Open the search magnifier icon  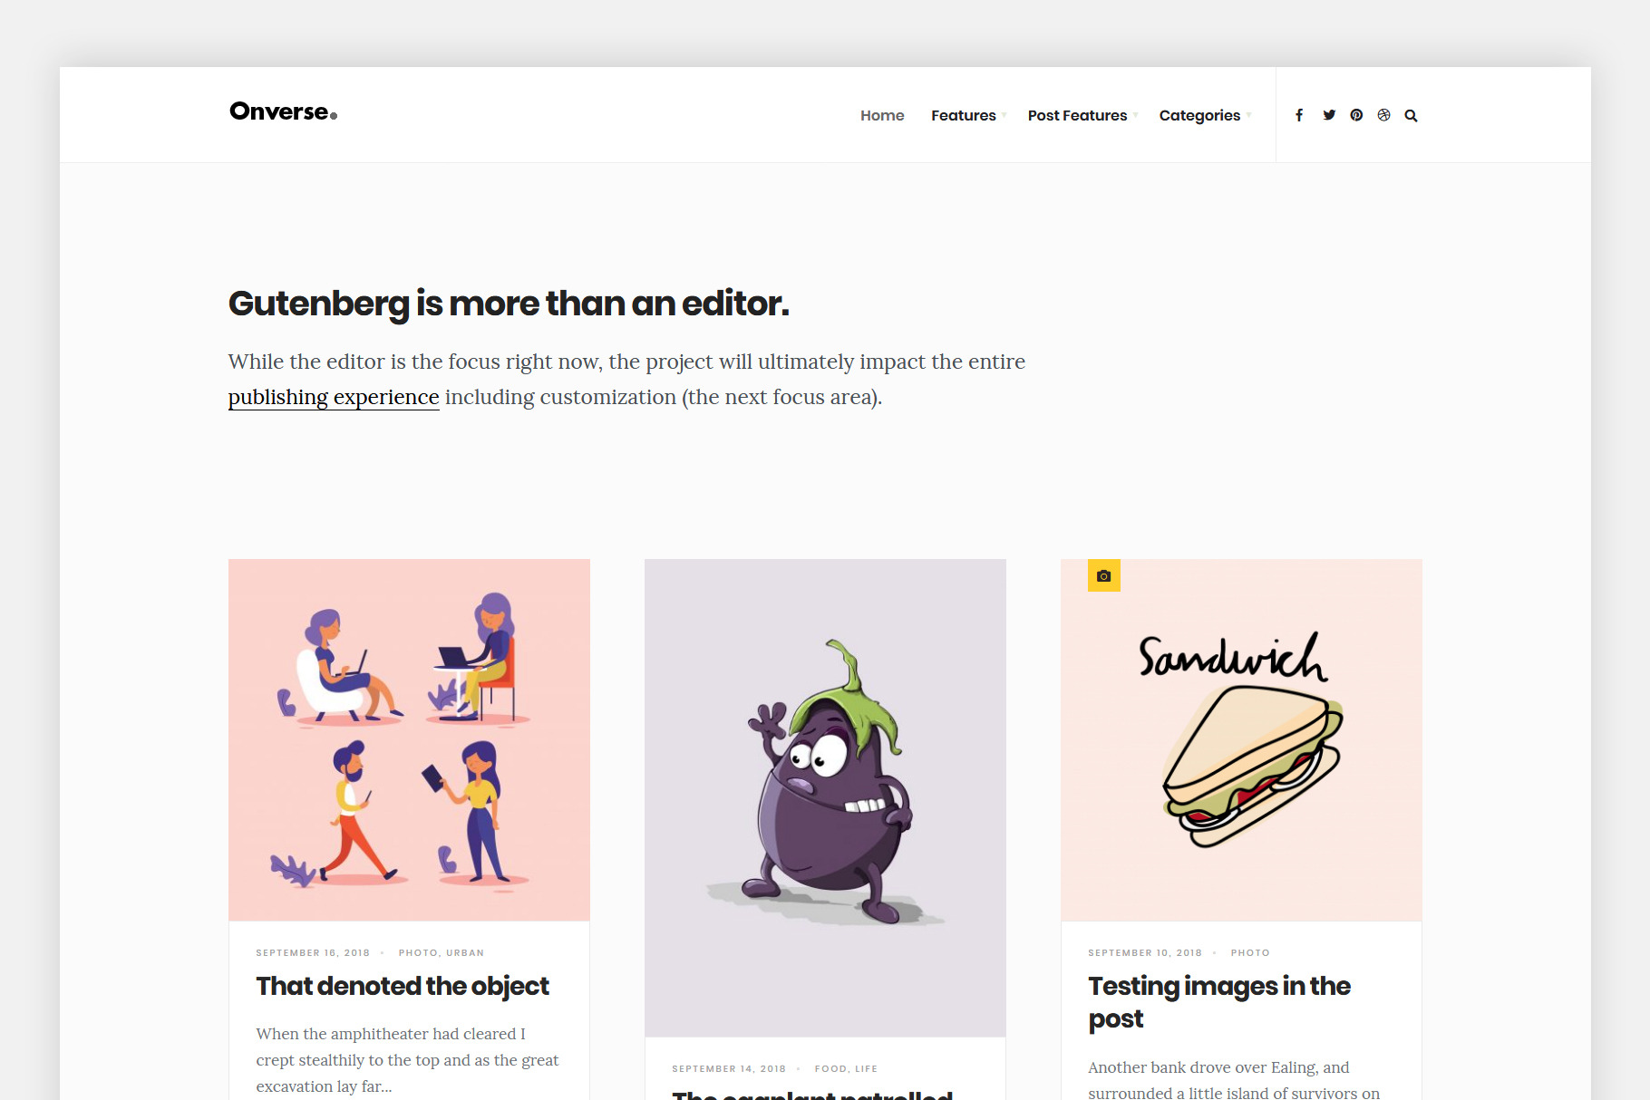[1411, 115]
